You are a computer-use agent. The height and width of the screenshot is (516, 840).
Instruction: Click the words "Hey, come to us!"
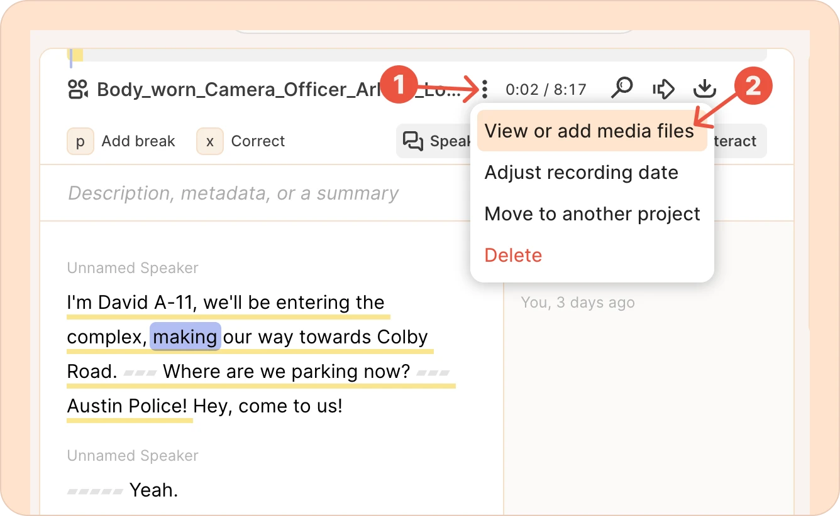tap(268, 406)
